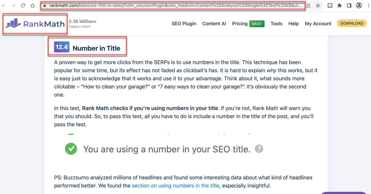Click the browser back arrow

pyautogui.click(x=4, y=5)
